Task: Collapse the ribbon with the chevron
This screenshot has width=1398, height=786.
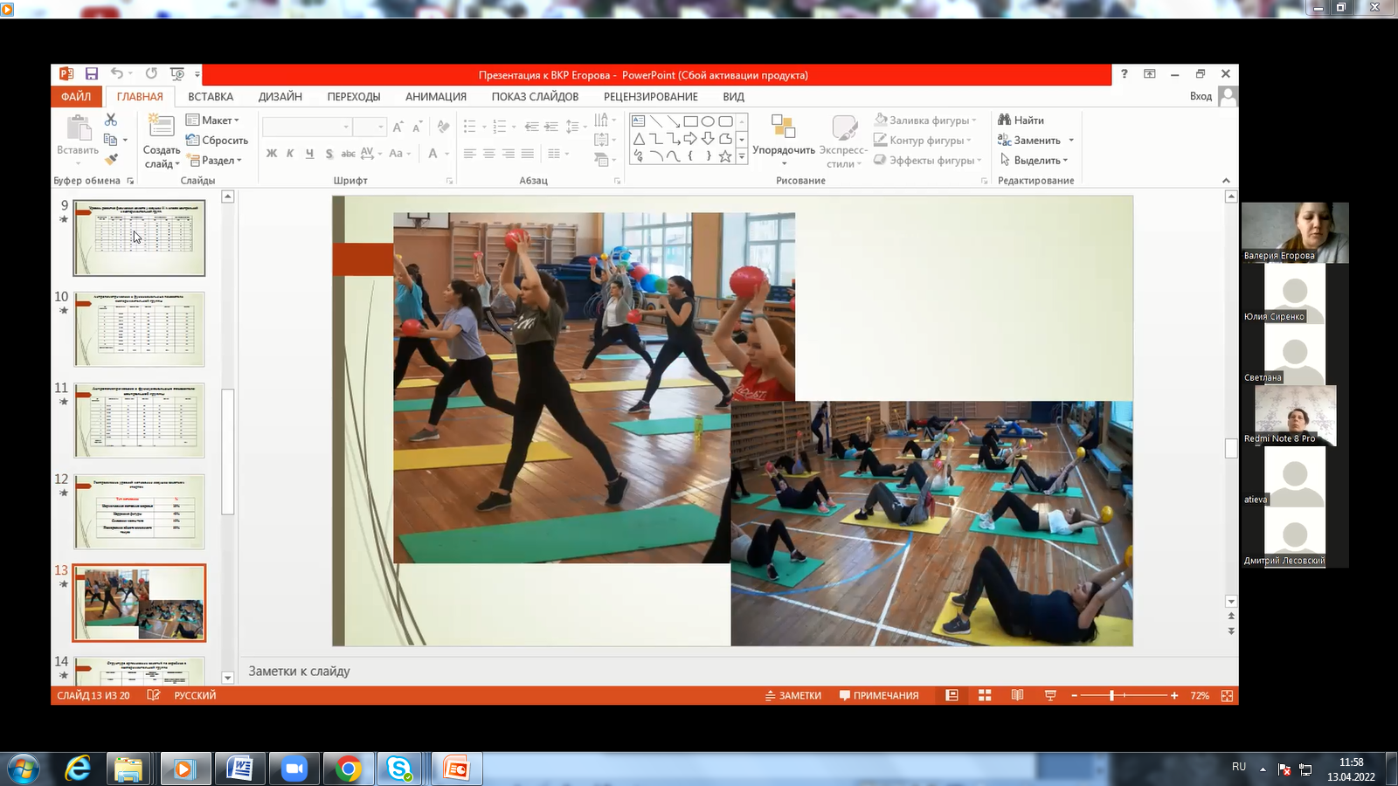Action: pyautogui.click(x=1226, y=181)
